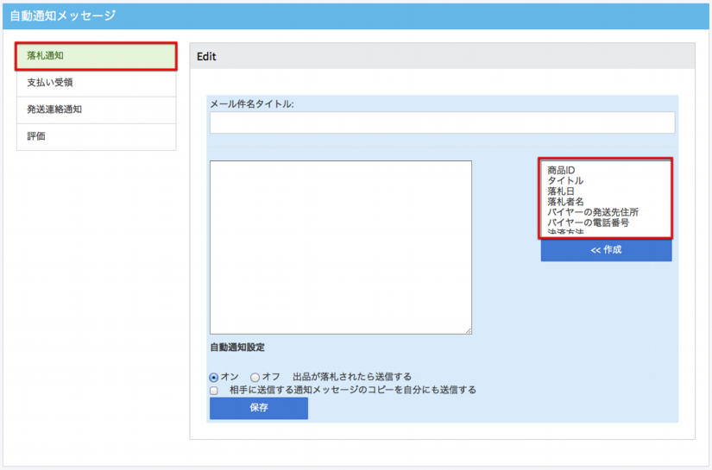Image resolution: width=712 pixels, height=470 pixels.
Task: Focus the メール件名タイトル input field
Action: (x=441, y=122)
